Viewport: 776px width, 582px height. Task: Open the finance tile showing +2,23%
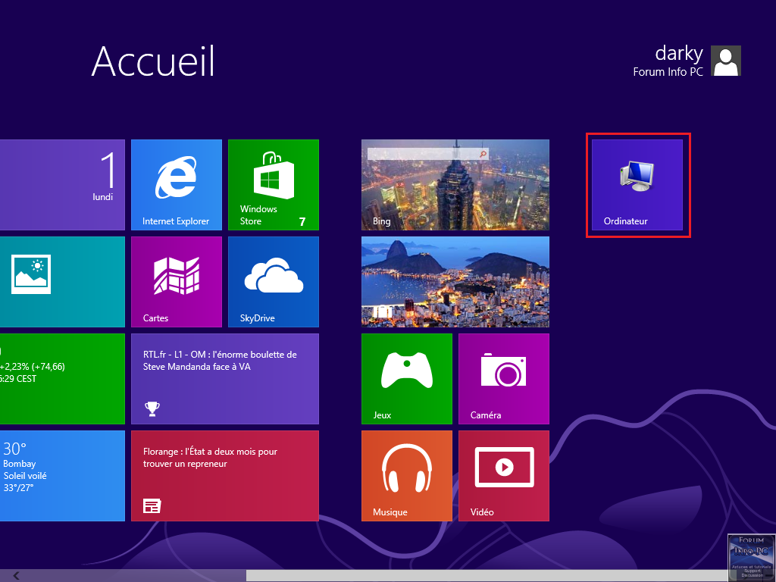pyautogui.click(x=62, y=378)
